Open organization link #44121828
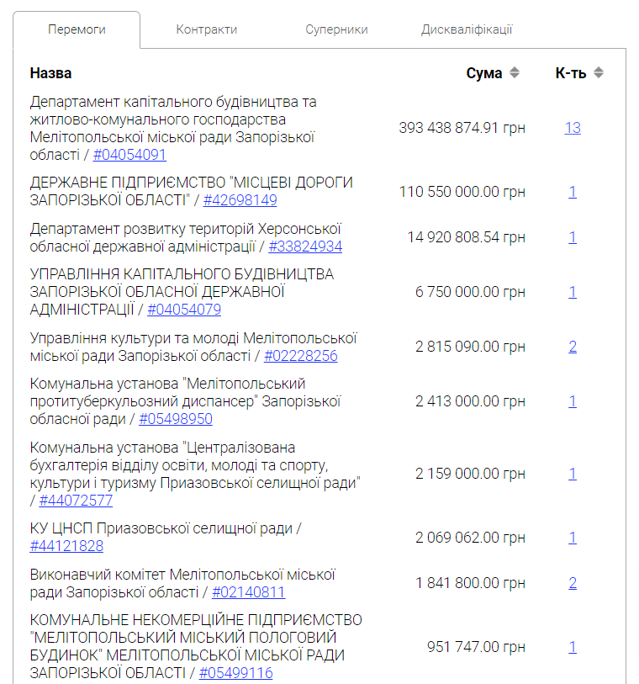 tap(66, 546)
